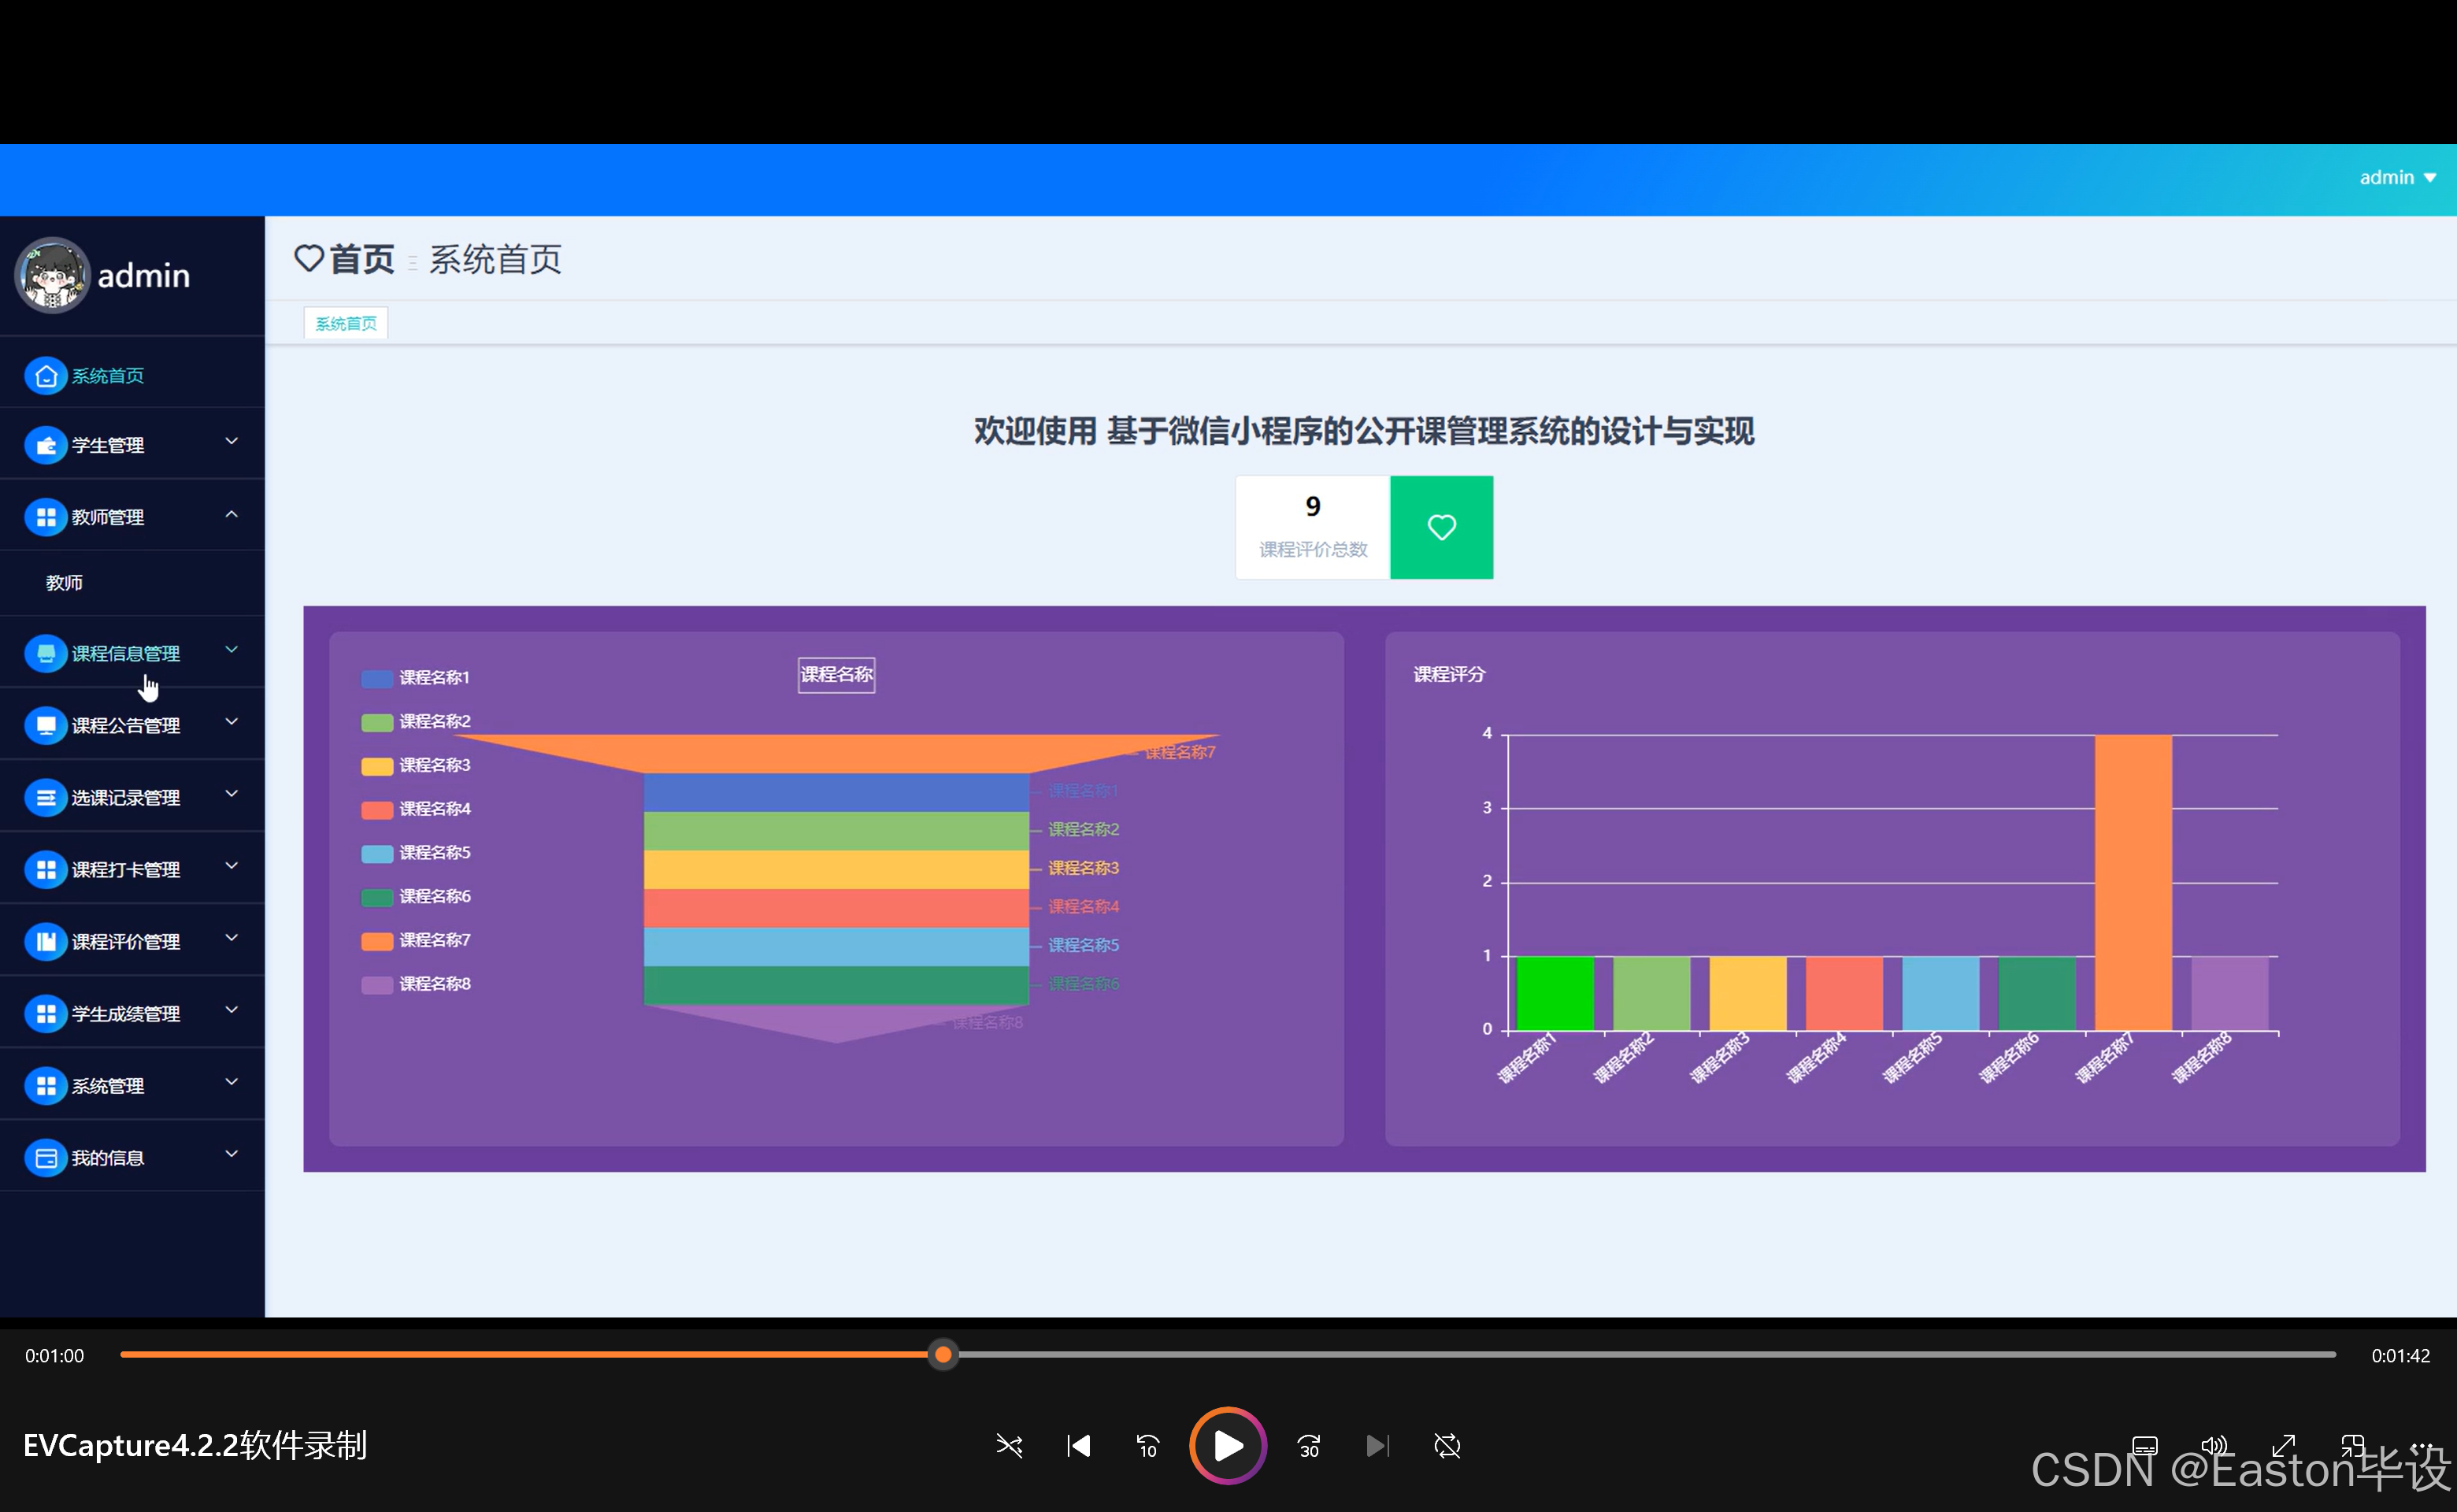Viewport: 2457px width, 1512px height.
Task: Expand 学生成绩管理 using its chevron
Action: pos(231,1010)
